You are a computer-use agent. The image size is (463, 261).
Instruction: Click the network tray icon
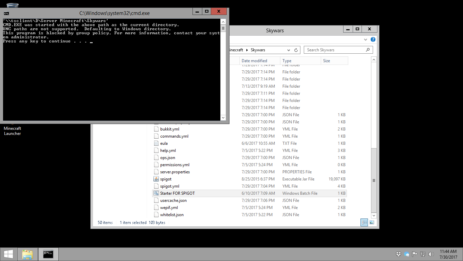click(x=423, y=254)
